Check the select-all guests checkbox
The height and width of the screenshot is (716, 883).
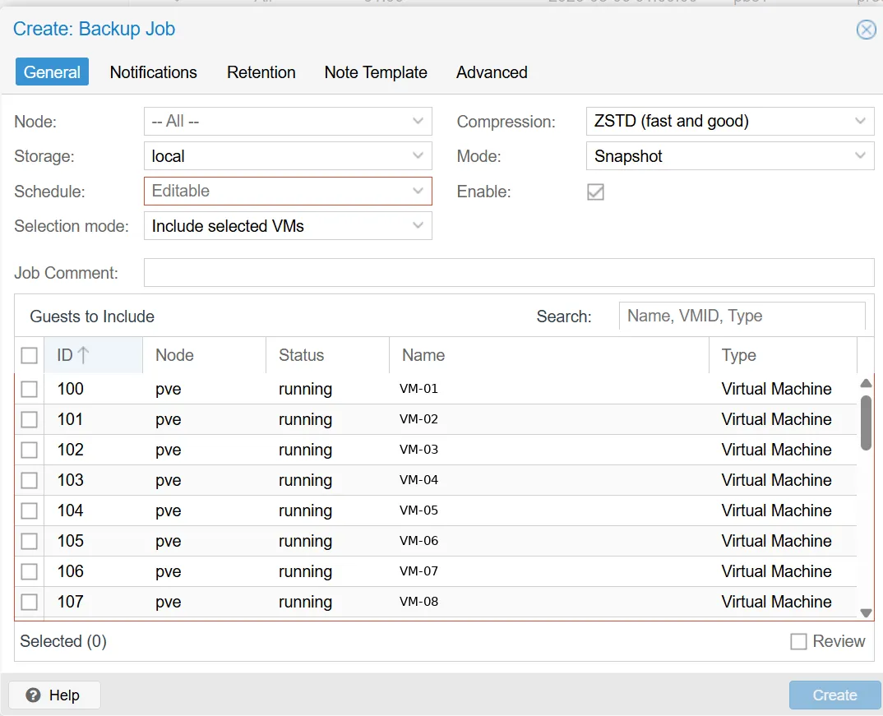(30, 355)
